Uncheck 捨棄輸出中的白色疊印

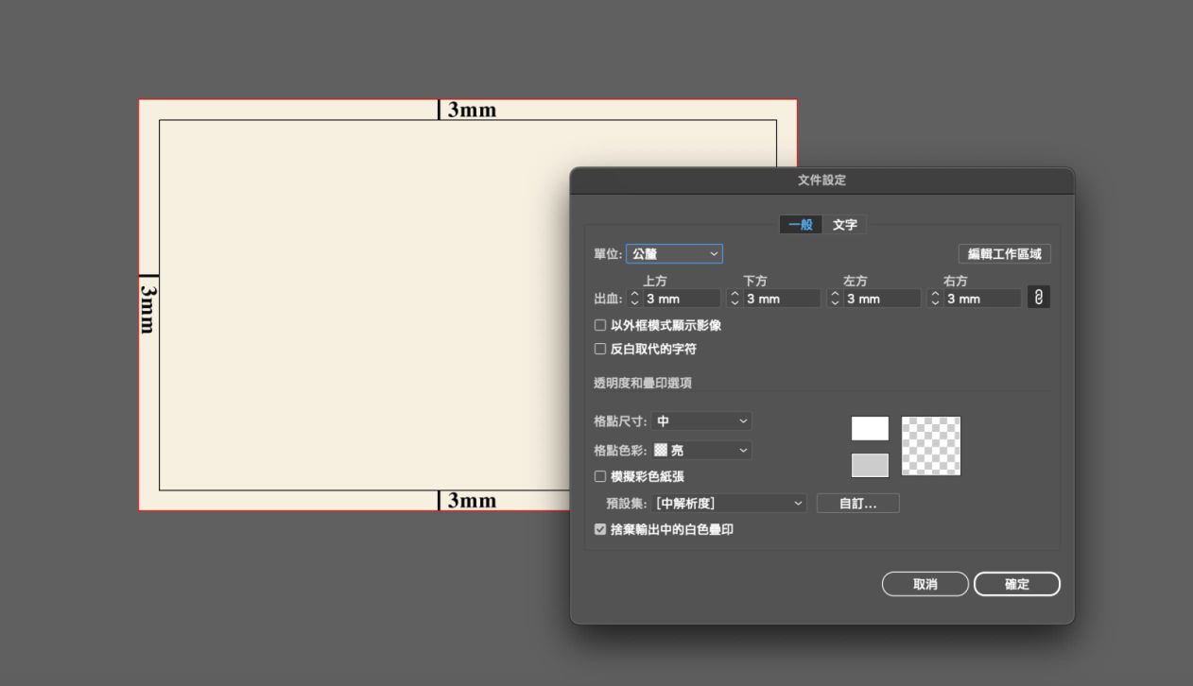click(x=600, y=530)
